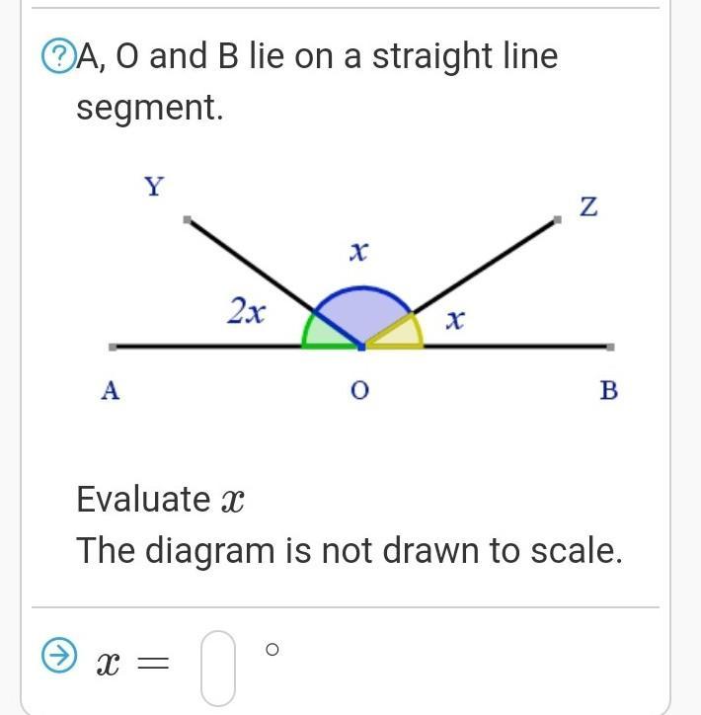This screenshot has height=715, width=701.
Task: Click the point label B
Action: click(x=609, y=391)
